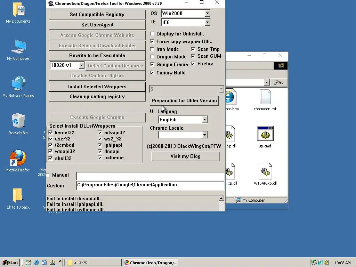Open the IE version dropdown
The height and width of the screenshot is (267, 356).
tap(207, 22)
